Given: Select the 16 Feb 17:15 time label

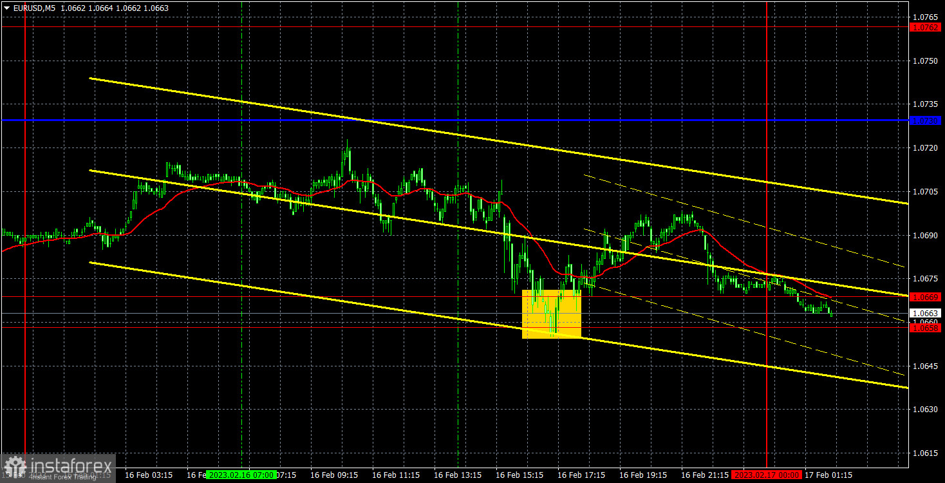Looking at the screenshot, I should tap(581, 475).
